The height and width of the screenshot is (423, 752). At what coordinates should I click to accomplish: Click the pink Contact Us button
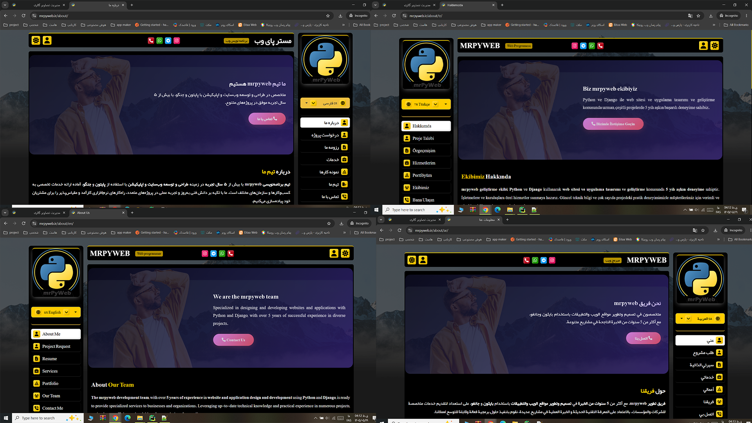coord(233,340)
